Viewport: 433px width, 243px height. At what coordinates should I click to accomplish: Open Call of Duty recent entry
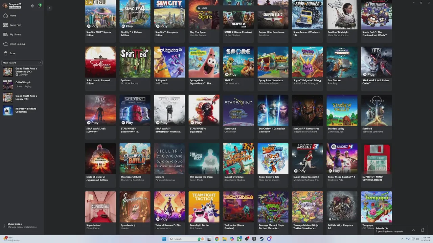[x=22, y=84]
